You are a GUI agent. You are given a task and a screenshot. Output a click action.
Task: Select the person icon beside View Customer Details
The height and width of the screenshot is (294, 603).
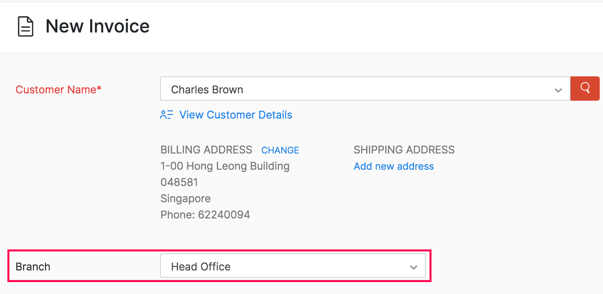[x=166, y=115]
